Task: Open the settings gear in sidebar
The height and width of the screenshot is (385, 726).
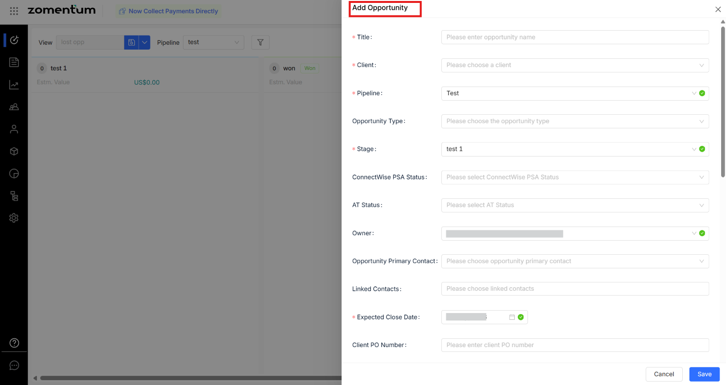Action: 14,218
